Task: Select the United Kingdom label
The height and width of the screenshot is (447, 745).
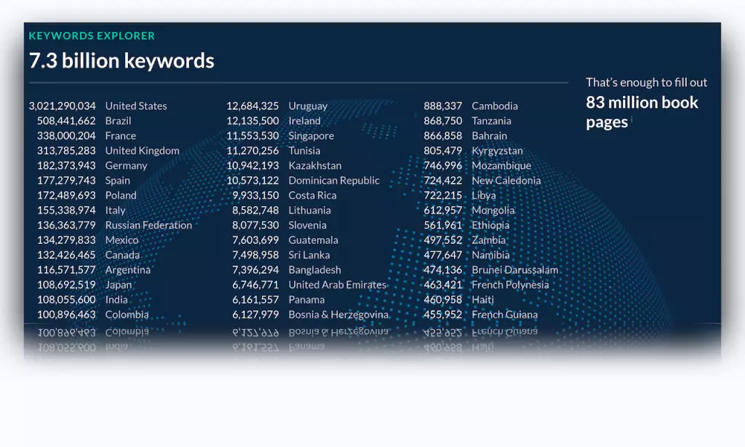Action: (142, 151)
